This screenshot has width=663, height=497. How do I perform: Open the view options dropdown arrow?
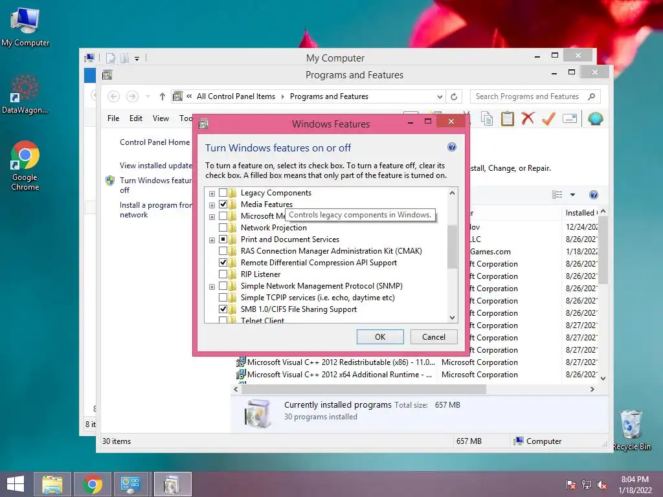(572, 195)
